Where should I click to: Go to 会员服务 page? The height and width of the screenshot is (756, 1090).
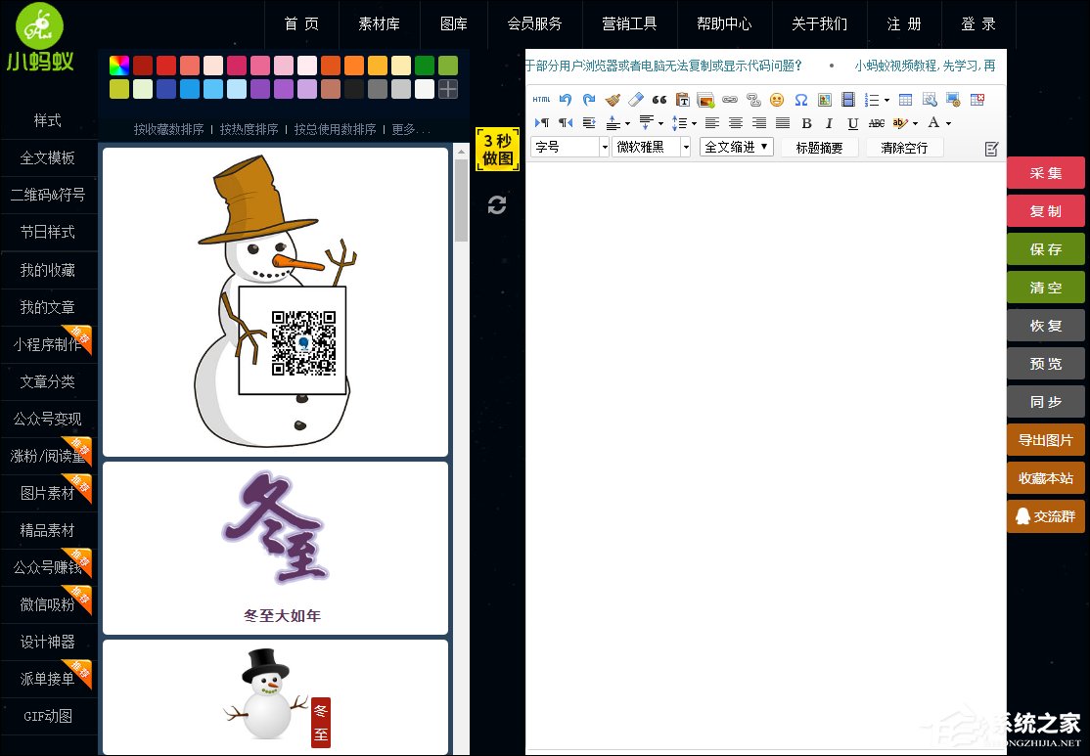click(534, 24)
